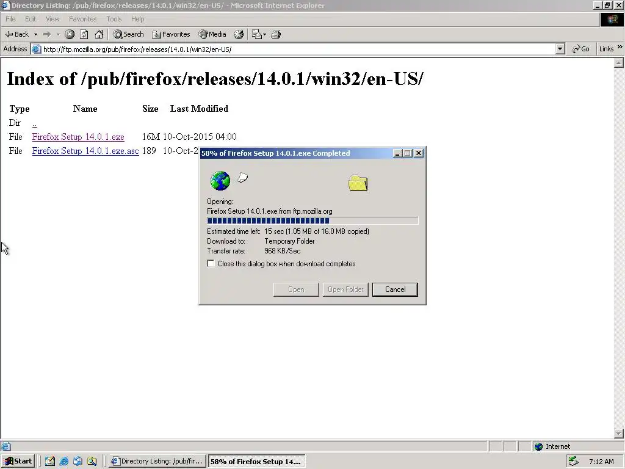This screenshot has height=469, width=625.
Task: Click '10-Oct-2015 04:00' last modified text
Action: (x=200, y=137)
